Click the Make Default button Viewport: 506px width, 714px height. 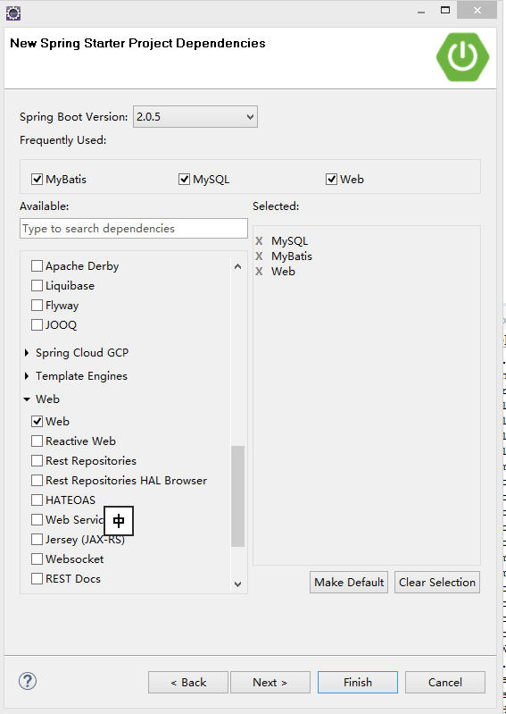pyautogui.click(x=349, y=583)
